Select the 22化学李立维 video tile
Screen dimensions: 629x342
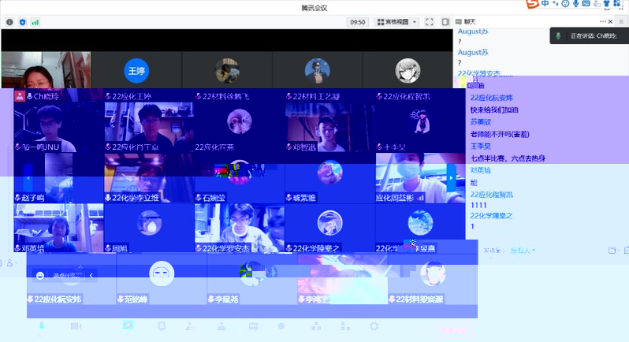[x=149, y=178]
